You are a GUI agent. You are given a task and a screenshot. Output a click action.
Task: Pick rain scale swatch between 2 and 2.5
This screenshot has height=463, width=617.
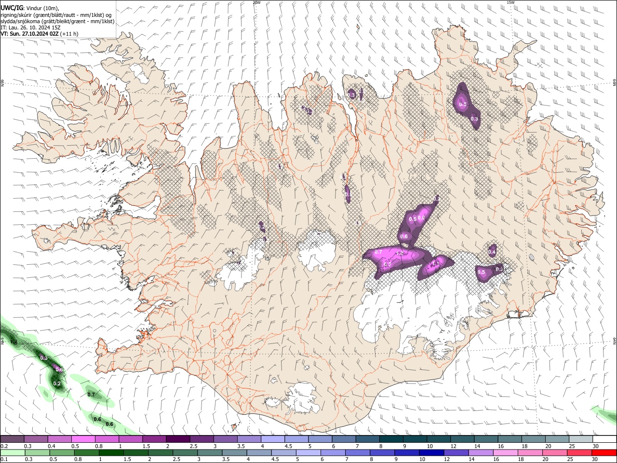160,452
